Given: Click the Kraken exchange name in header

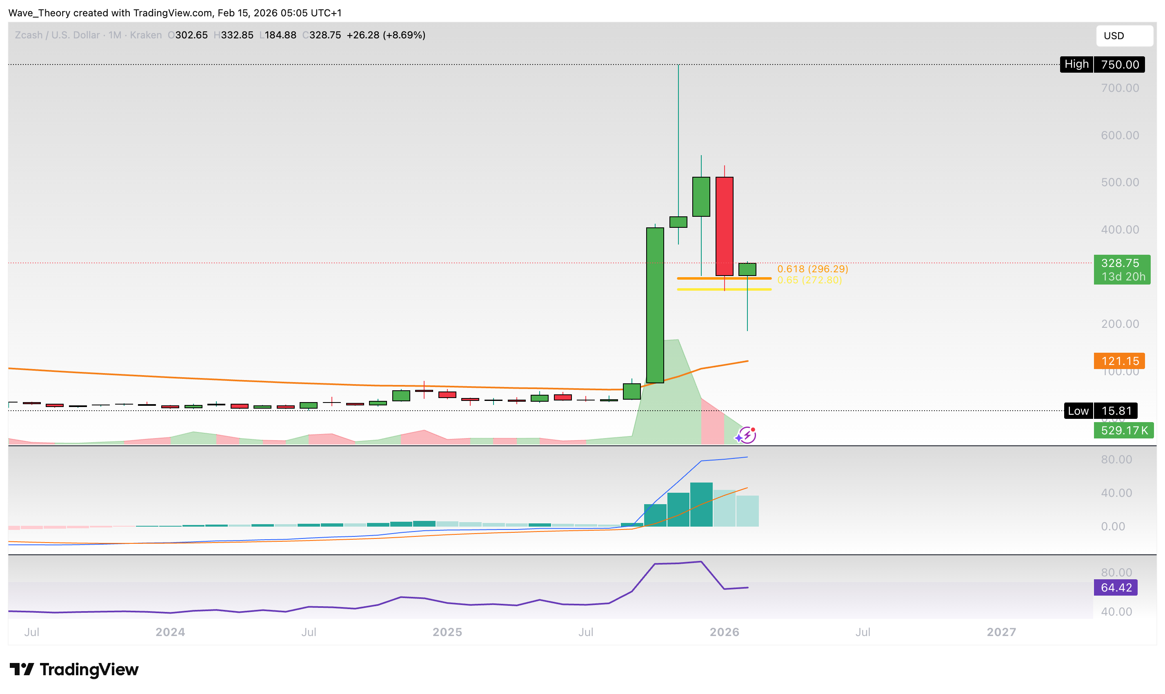Looking at the screenshot, I should [145, 35].
